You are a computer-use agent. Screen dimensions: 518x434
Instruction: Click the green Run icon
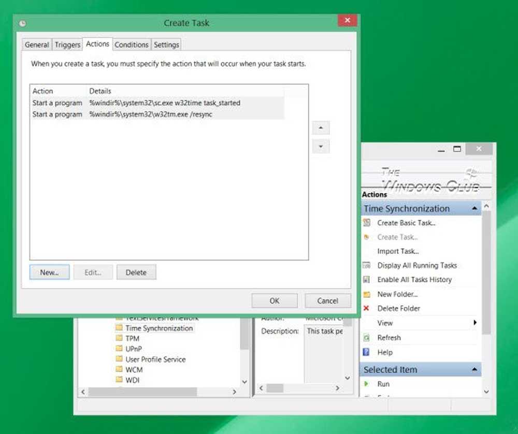(366, 384)
